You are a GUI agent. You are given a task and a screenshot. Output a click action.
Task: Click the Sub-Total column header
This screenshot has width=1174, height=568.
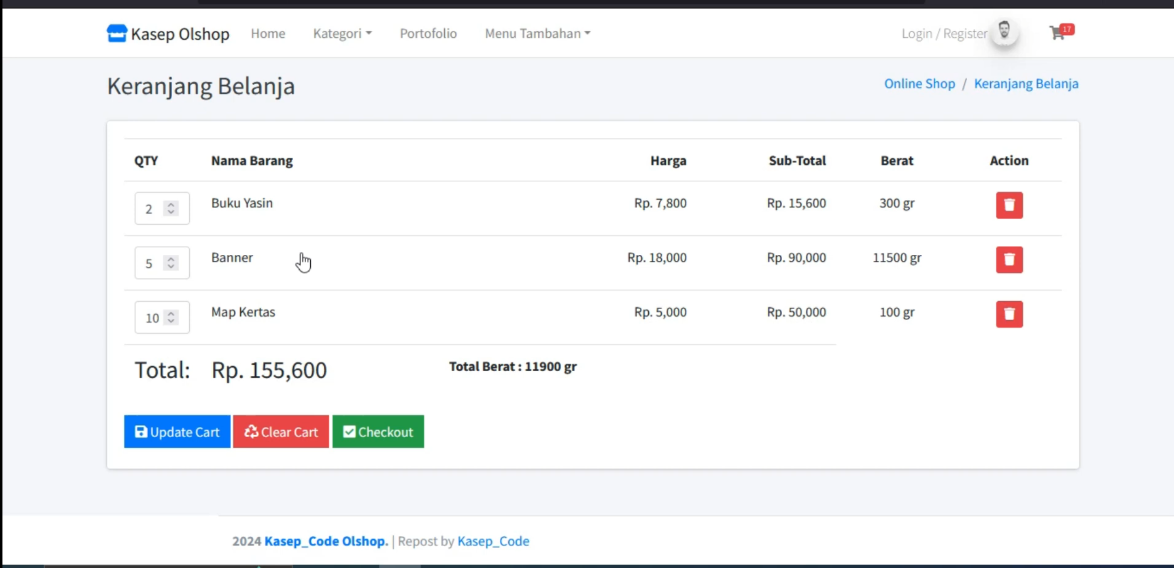[797, 160]
